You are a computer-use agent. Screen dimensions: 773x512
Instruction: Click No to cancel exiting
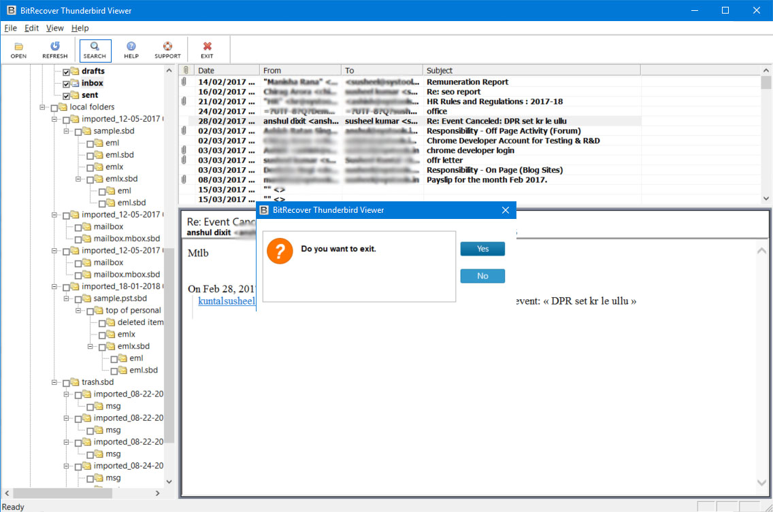click(x=482, y=276)
